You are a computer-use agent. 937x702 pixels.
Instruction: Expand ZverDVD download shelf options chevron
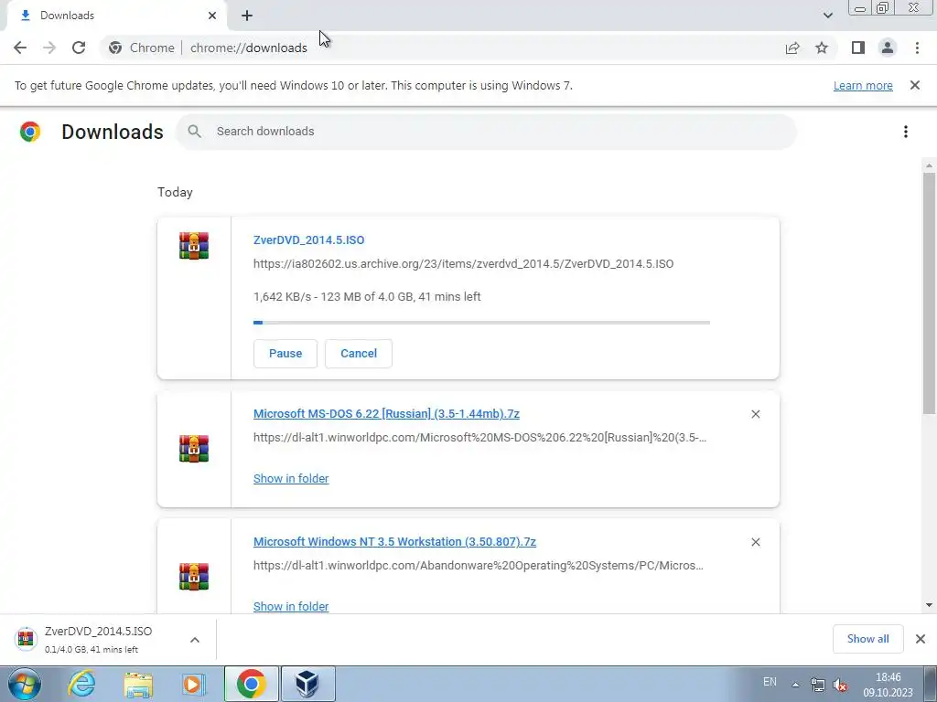195,640
